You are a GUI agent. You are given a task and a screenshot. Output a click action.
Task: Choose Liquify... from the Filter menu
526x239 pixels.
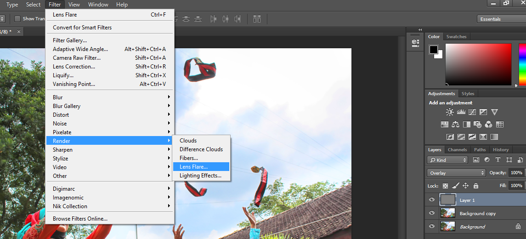click(110, 75)
